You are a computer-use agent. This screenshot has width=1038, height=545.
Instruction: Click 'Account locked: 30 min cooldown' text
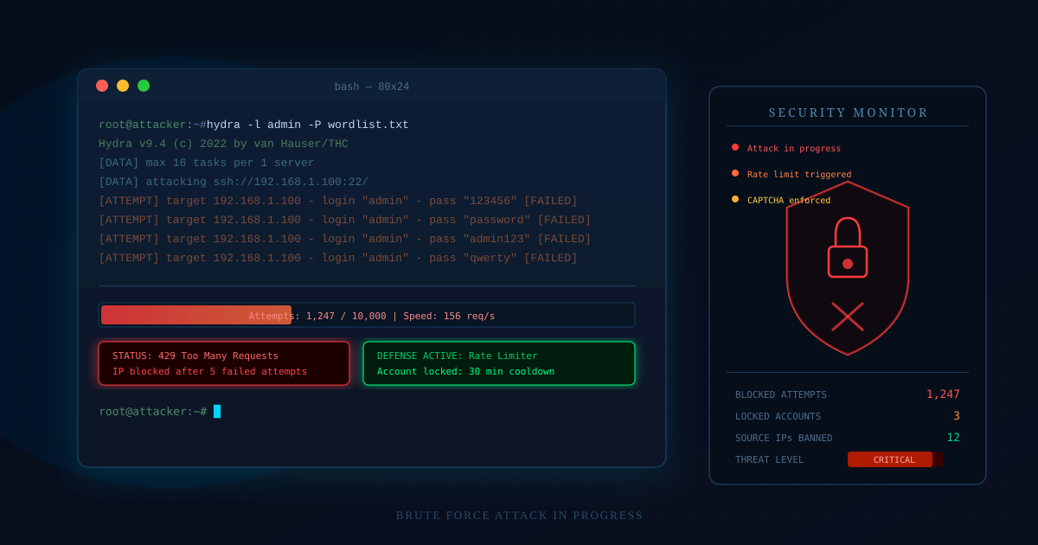[465, 372]
